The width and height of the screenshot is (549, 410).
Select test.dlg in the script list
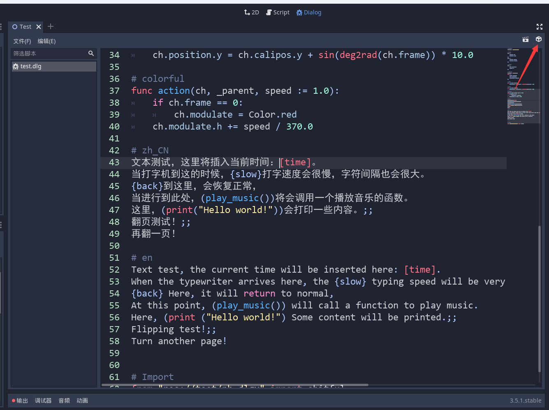[x=31, y=66]
